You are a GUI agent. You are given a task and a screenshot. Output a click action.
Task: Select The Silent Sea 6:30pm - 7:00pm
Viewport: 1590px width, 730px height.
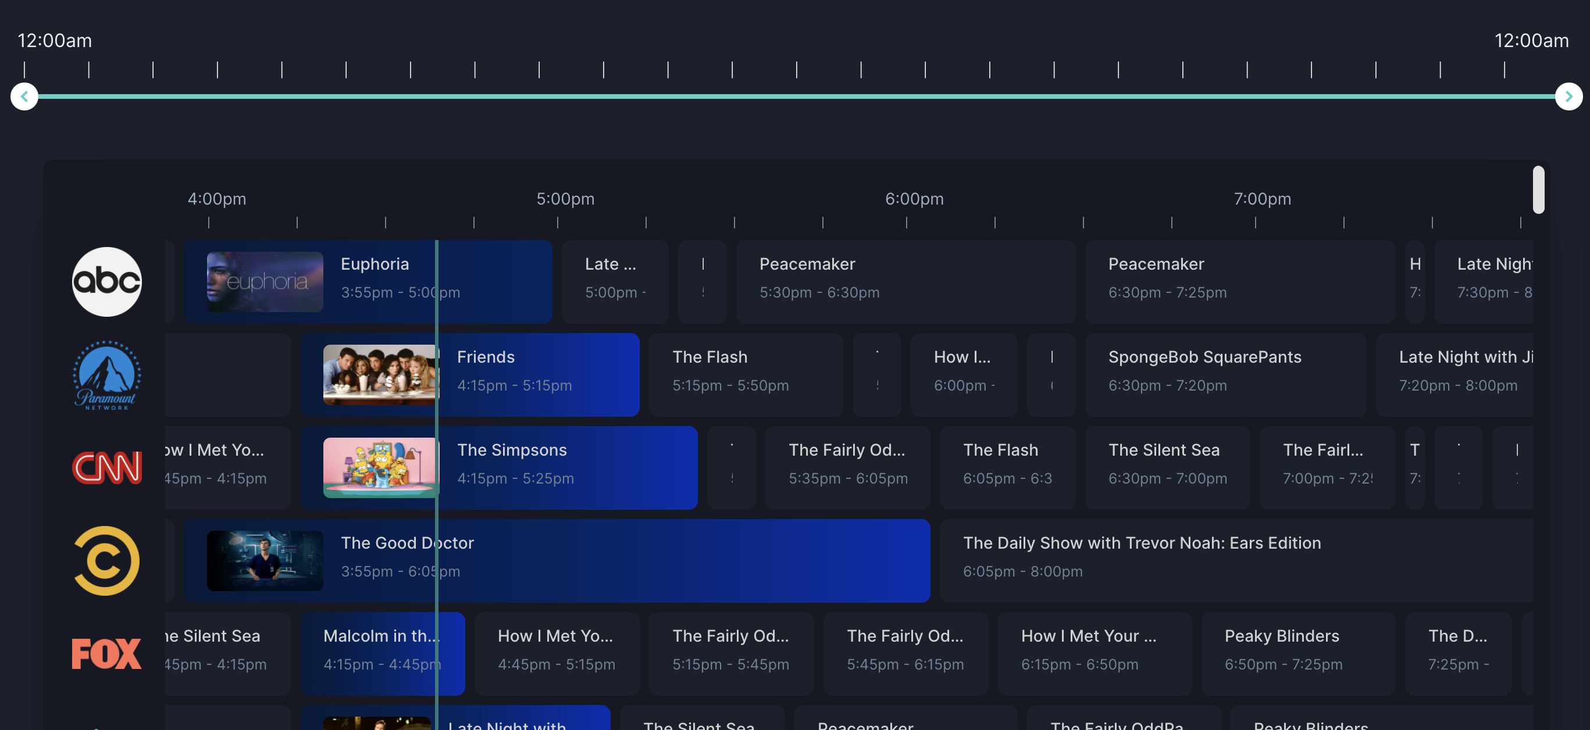[1168, 468]
